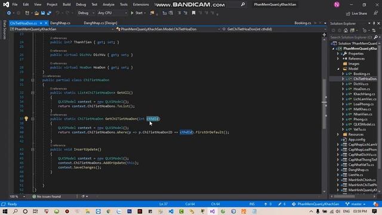Click the Start debugging button
This screenshot has height=215, width=382.
(x=137, y=13)
